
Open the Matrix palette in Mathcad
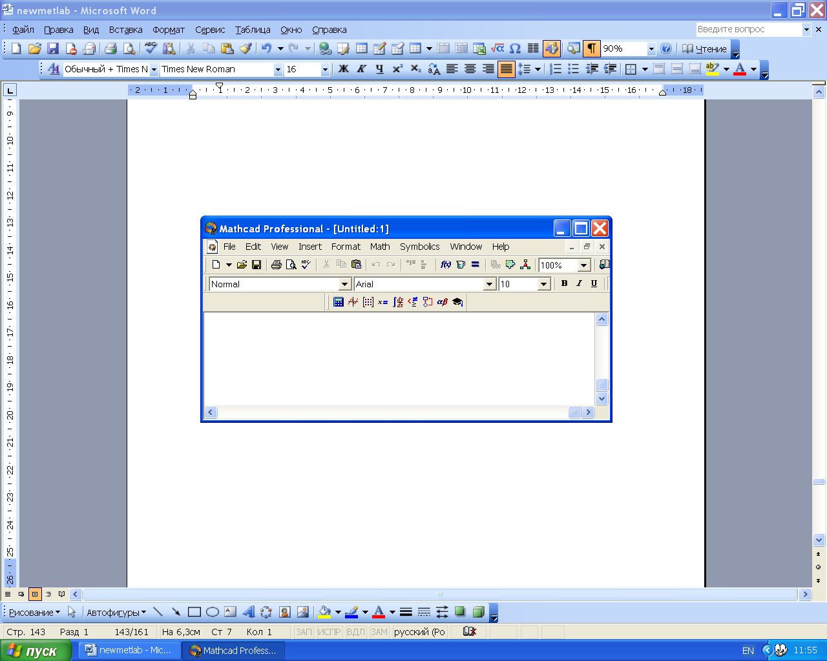tap(368, 301)
